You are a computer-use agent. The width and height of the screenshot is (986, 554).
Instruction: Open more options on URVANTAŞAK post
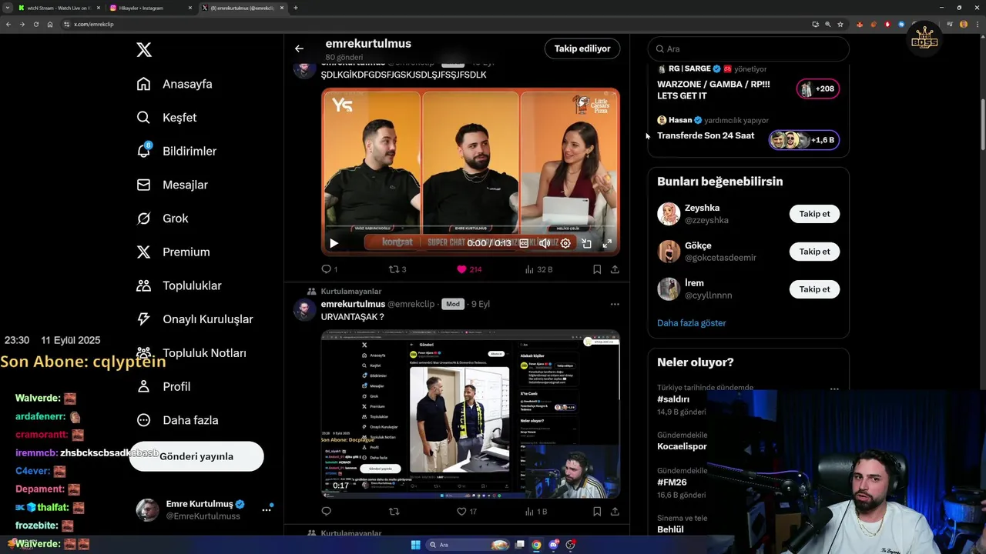tap(615, 305)
